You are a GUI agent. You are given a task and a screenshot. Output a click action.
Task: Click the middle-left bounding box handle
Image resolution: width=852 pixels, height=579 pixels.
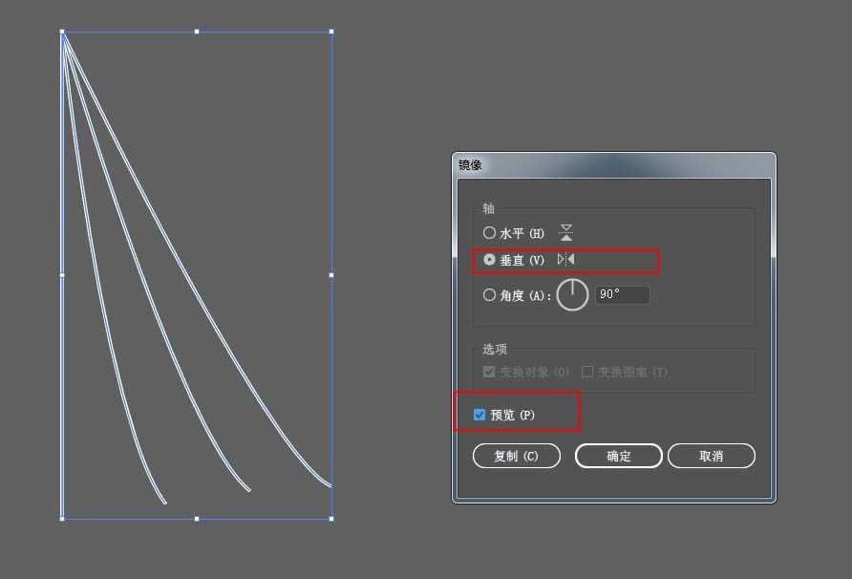coord(62,275)
